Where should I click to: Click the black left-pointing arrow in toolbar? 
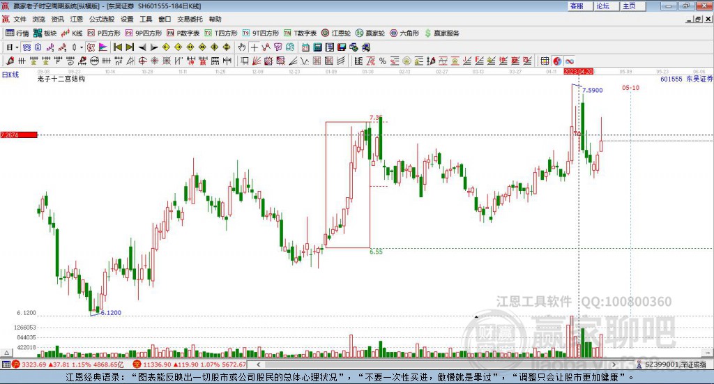[x=142, y=47]
